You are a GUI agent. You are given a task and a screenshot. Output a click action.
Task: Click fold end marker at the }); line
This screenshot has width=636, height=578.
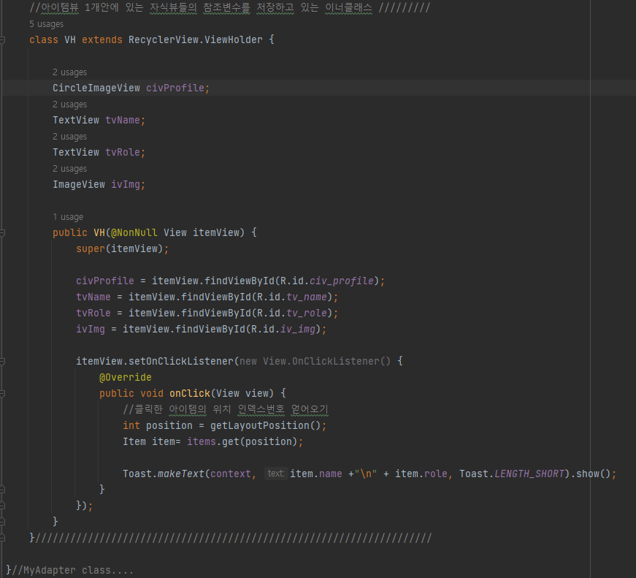(2, 506)
